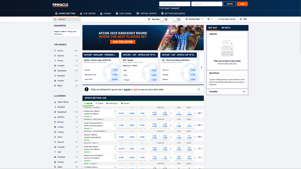Click the Darts icon in A-Z Sports

pyautogui.click(x=56, y=137)
